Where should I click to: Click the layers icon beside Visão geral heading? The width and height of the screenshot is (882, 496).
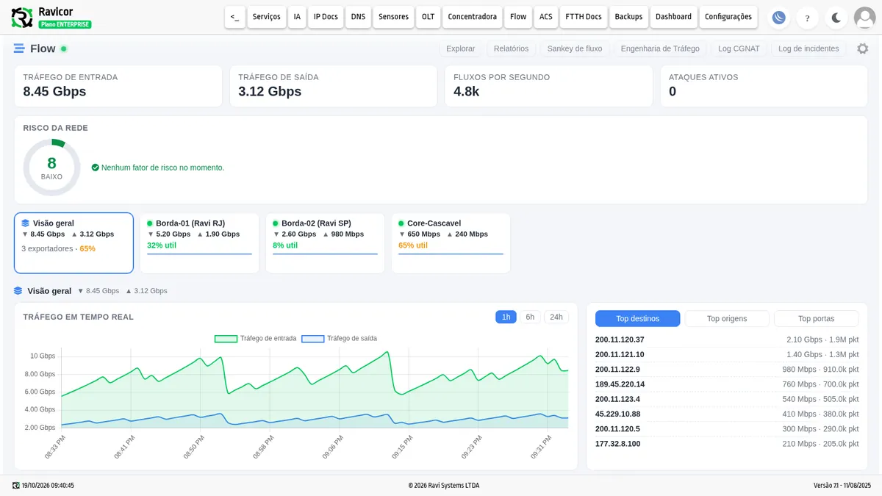coord(18,291)
